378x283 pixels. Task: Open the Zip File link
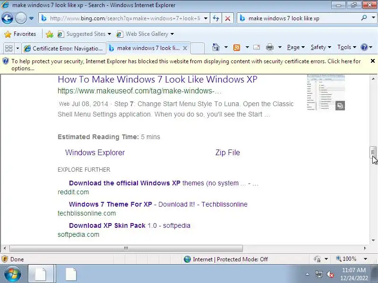tap(228, 152)
